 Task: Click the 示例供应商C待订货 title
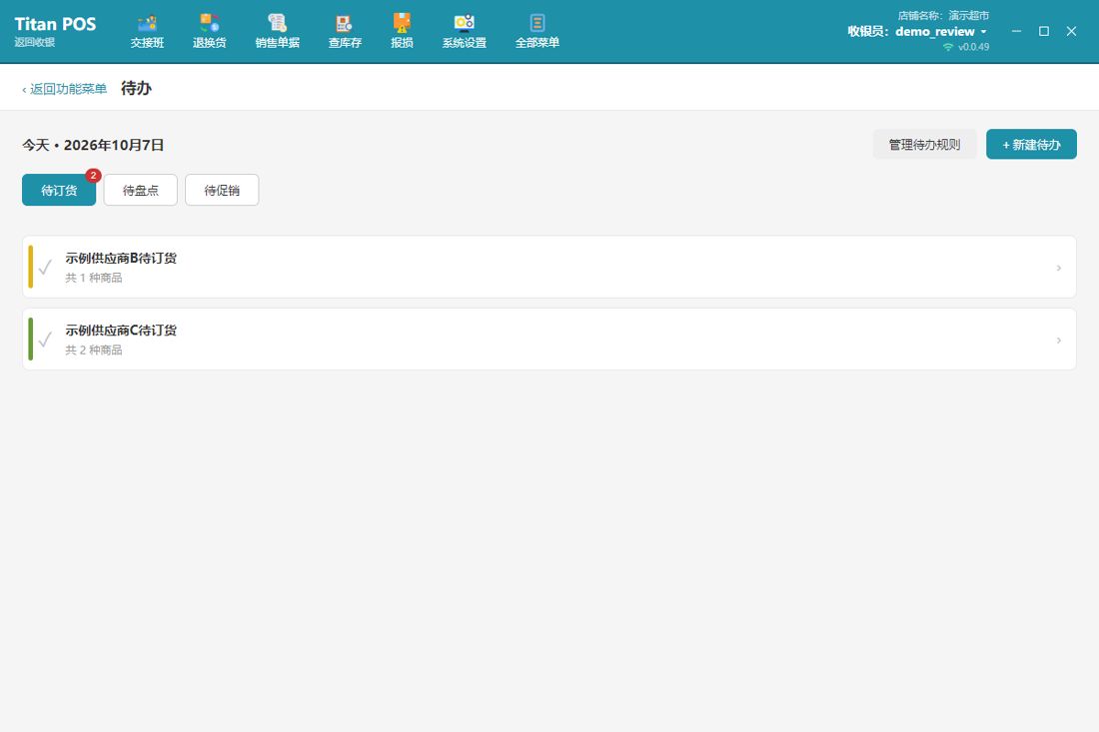(121, 330)
